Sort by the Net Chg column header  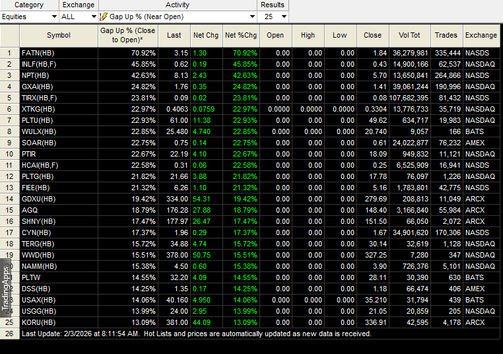point(206,35)
